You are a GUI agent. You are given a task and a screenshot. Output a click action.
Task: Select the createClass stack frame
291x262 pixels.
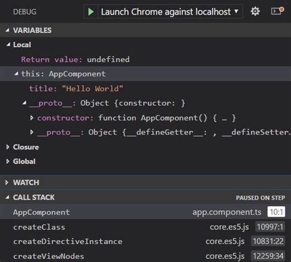coord(145,226)
